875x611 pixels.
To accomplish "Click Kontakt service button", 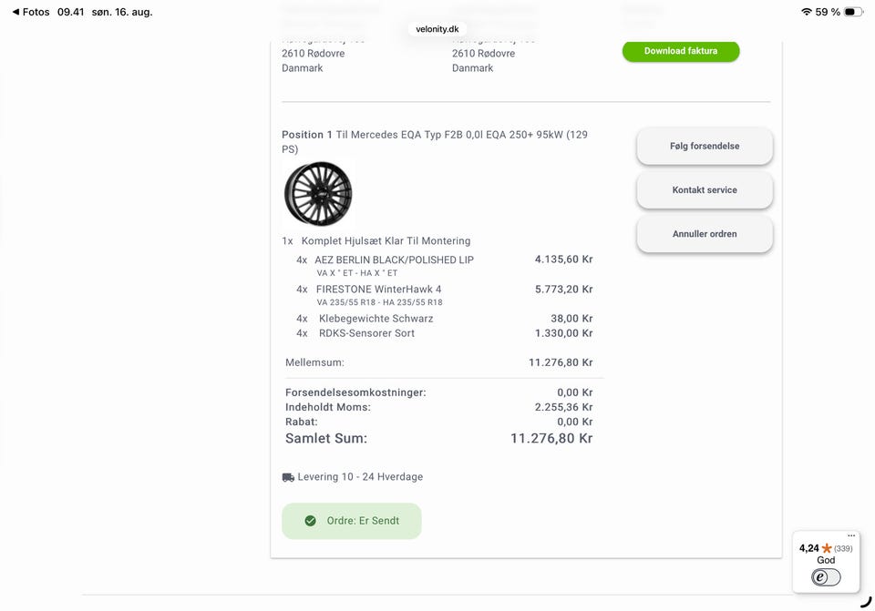I will click(705, 190).
